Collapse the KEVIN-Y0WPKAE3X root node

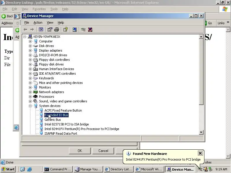tap(25, 37)
